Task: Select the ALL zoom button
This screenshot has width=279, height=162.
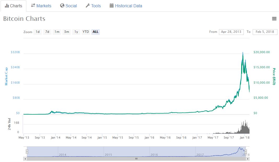Action: [96, 32]
